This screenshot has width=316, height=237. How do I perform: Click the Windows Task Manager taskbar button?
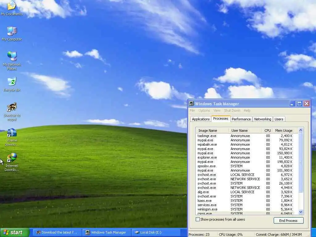pyautogui.click(x=106, y=232)
